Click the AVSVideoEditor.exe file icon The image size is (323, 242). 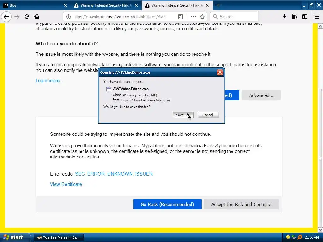(x=109, y=89)
